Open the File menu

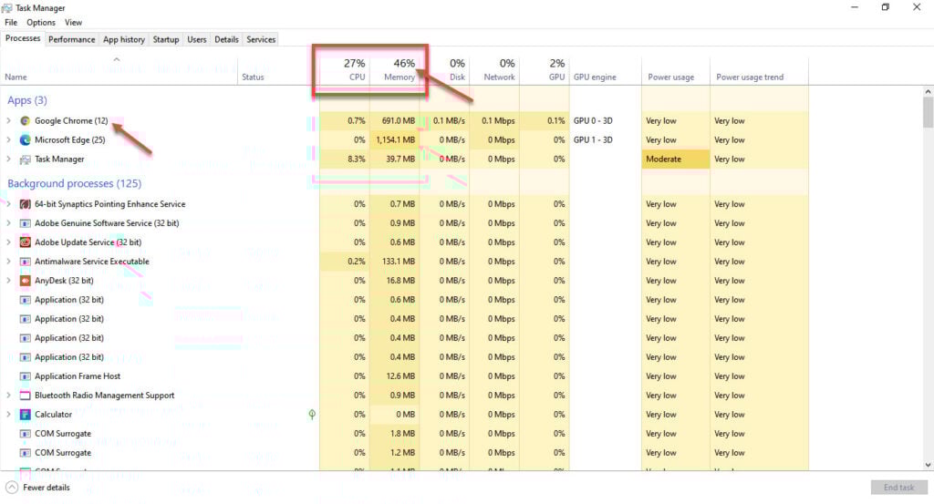coord(11,23)
